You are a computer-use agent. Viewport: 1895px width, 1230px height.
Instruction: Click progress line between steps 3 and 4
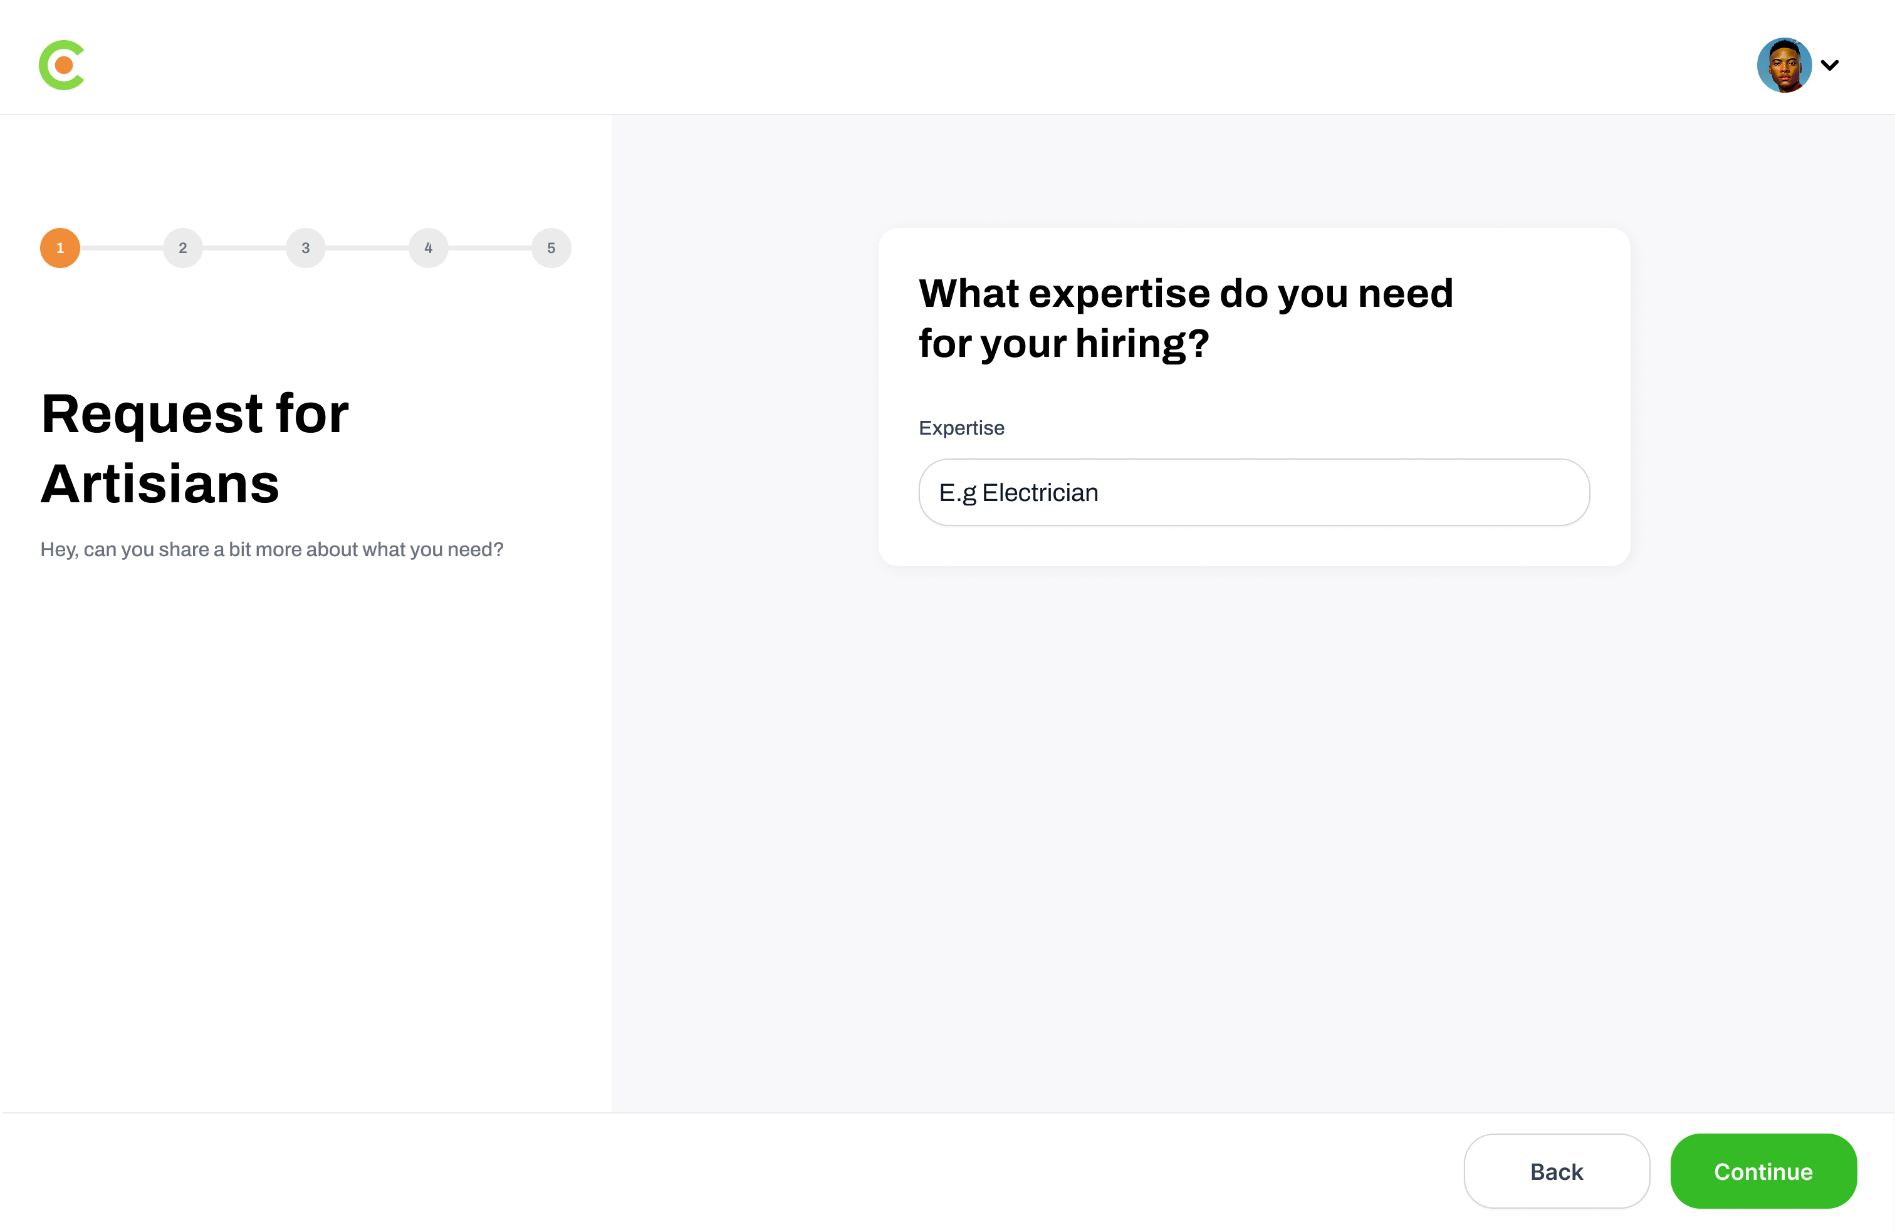pyautogui.click(x=367, y=248)
